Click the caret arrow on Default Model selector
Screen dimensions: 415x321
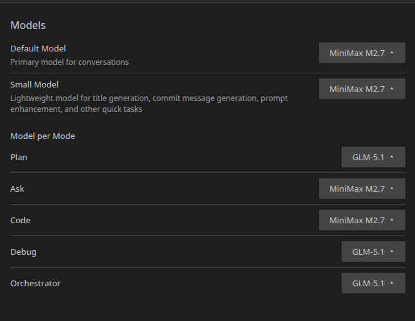pyautogui.click(x=392, y=53)
